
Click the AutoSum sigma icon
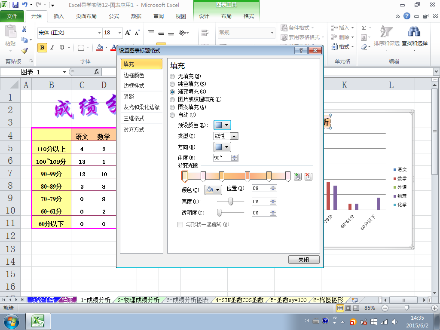pos(364,28)
